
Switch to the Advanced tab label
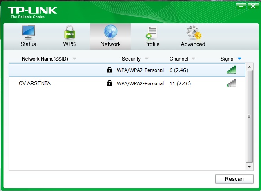coord(193,44)
